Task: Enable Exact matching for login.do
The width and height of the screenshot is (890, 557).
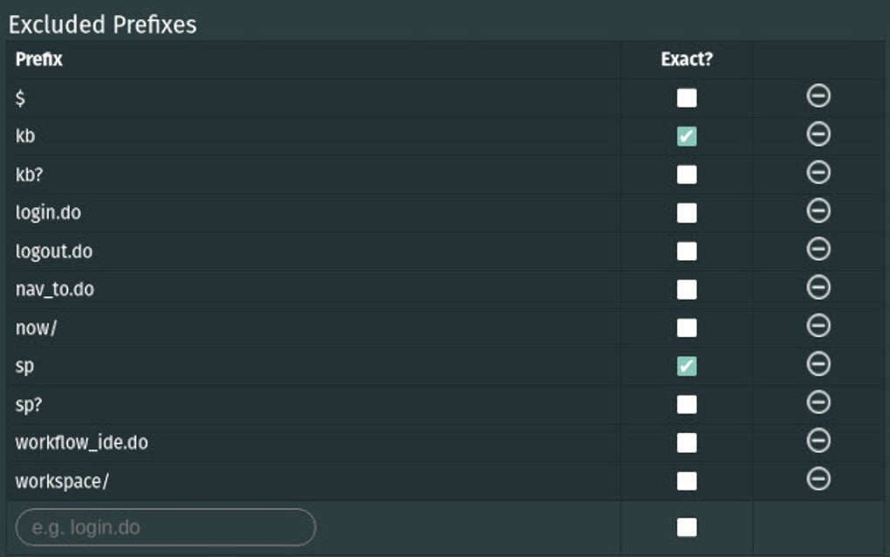Action: coord(686,212)
